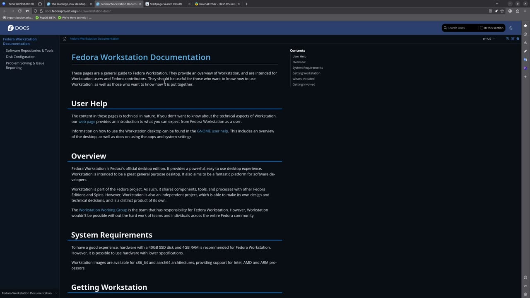Open We're Here to Help bookmark
Viewport: 530px width, 298px height.
point(75,18)
